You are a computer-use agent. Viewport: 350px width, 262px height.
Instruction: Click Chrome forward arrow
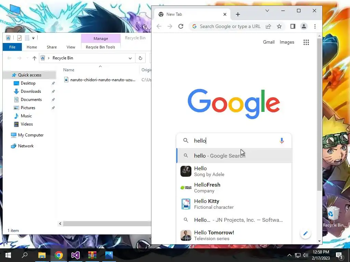click(170, 26)
